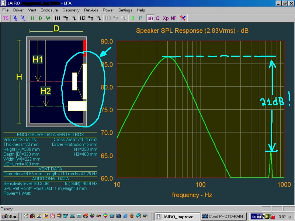
Task: Show the NF near-field plot
Action: pos(173,18)
